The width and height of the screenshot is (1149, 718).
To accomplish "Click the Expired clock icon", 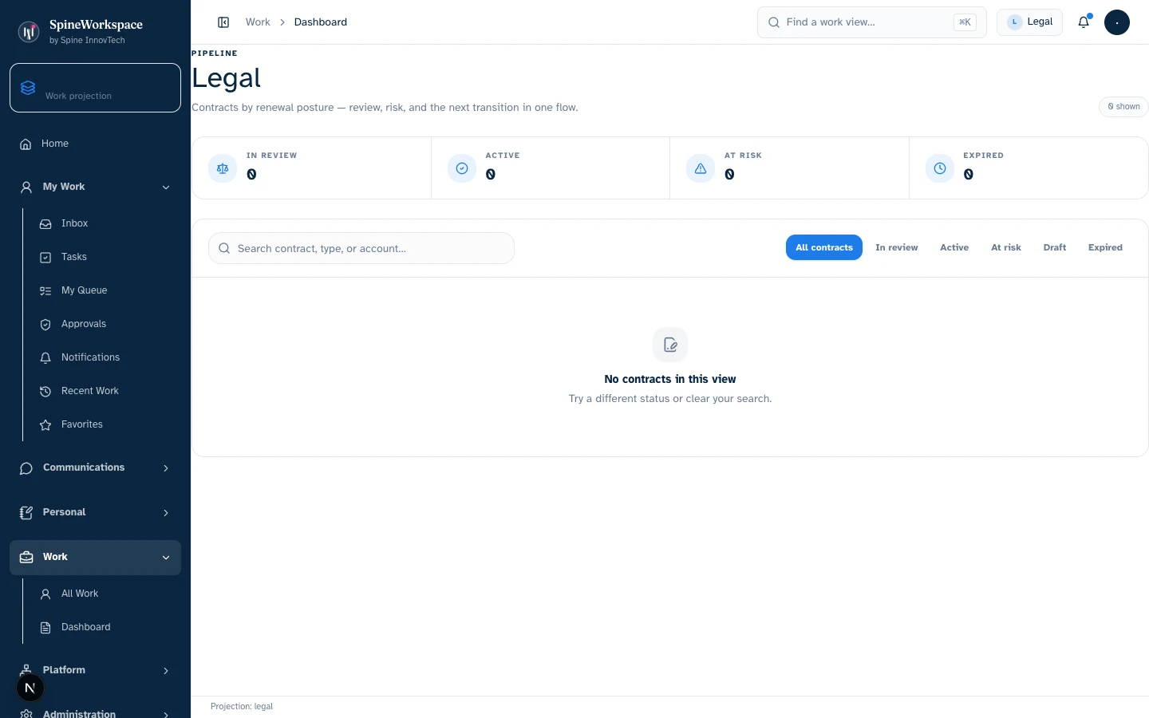I will [940, 168].
